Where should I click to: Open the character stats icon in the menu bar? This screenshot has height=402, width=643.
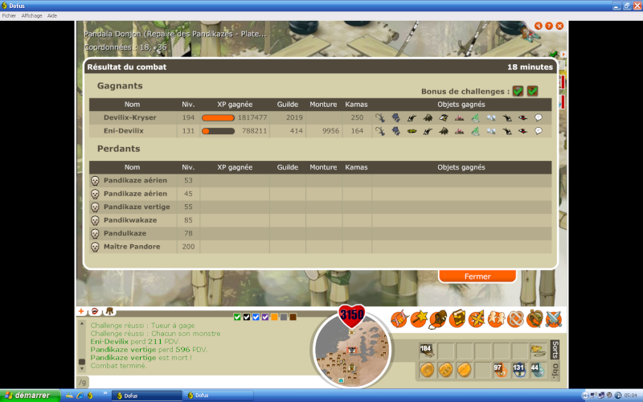coord(399,318)
